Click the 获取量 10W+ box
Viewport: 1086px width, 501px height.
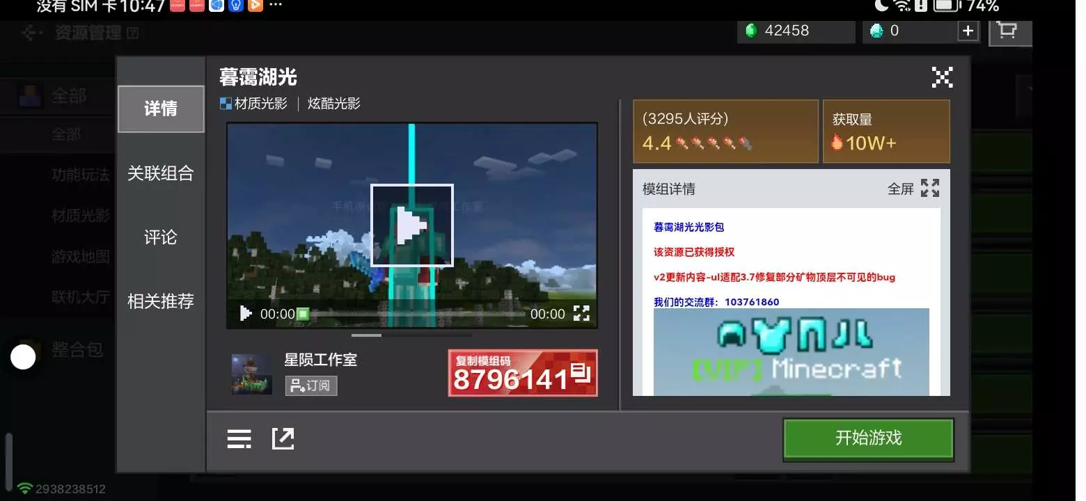pyautogui.click(x=886, y=132)
